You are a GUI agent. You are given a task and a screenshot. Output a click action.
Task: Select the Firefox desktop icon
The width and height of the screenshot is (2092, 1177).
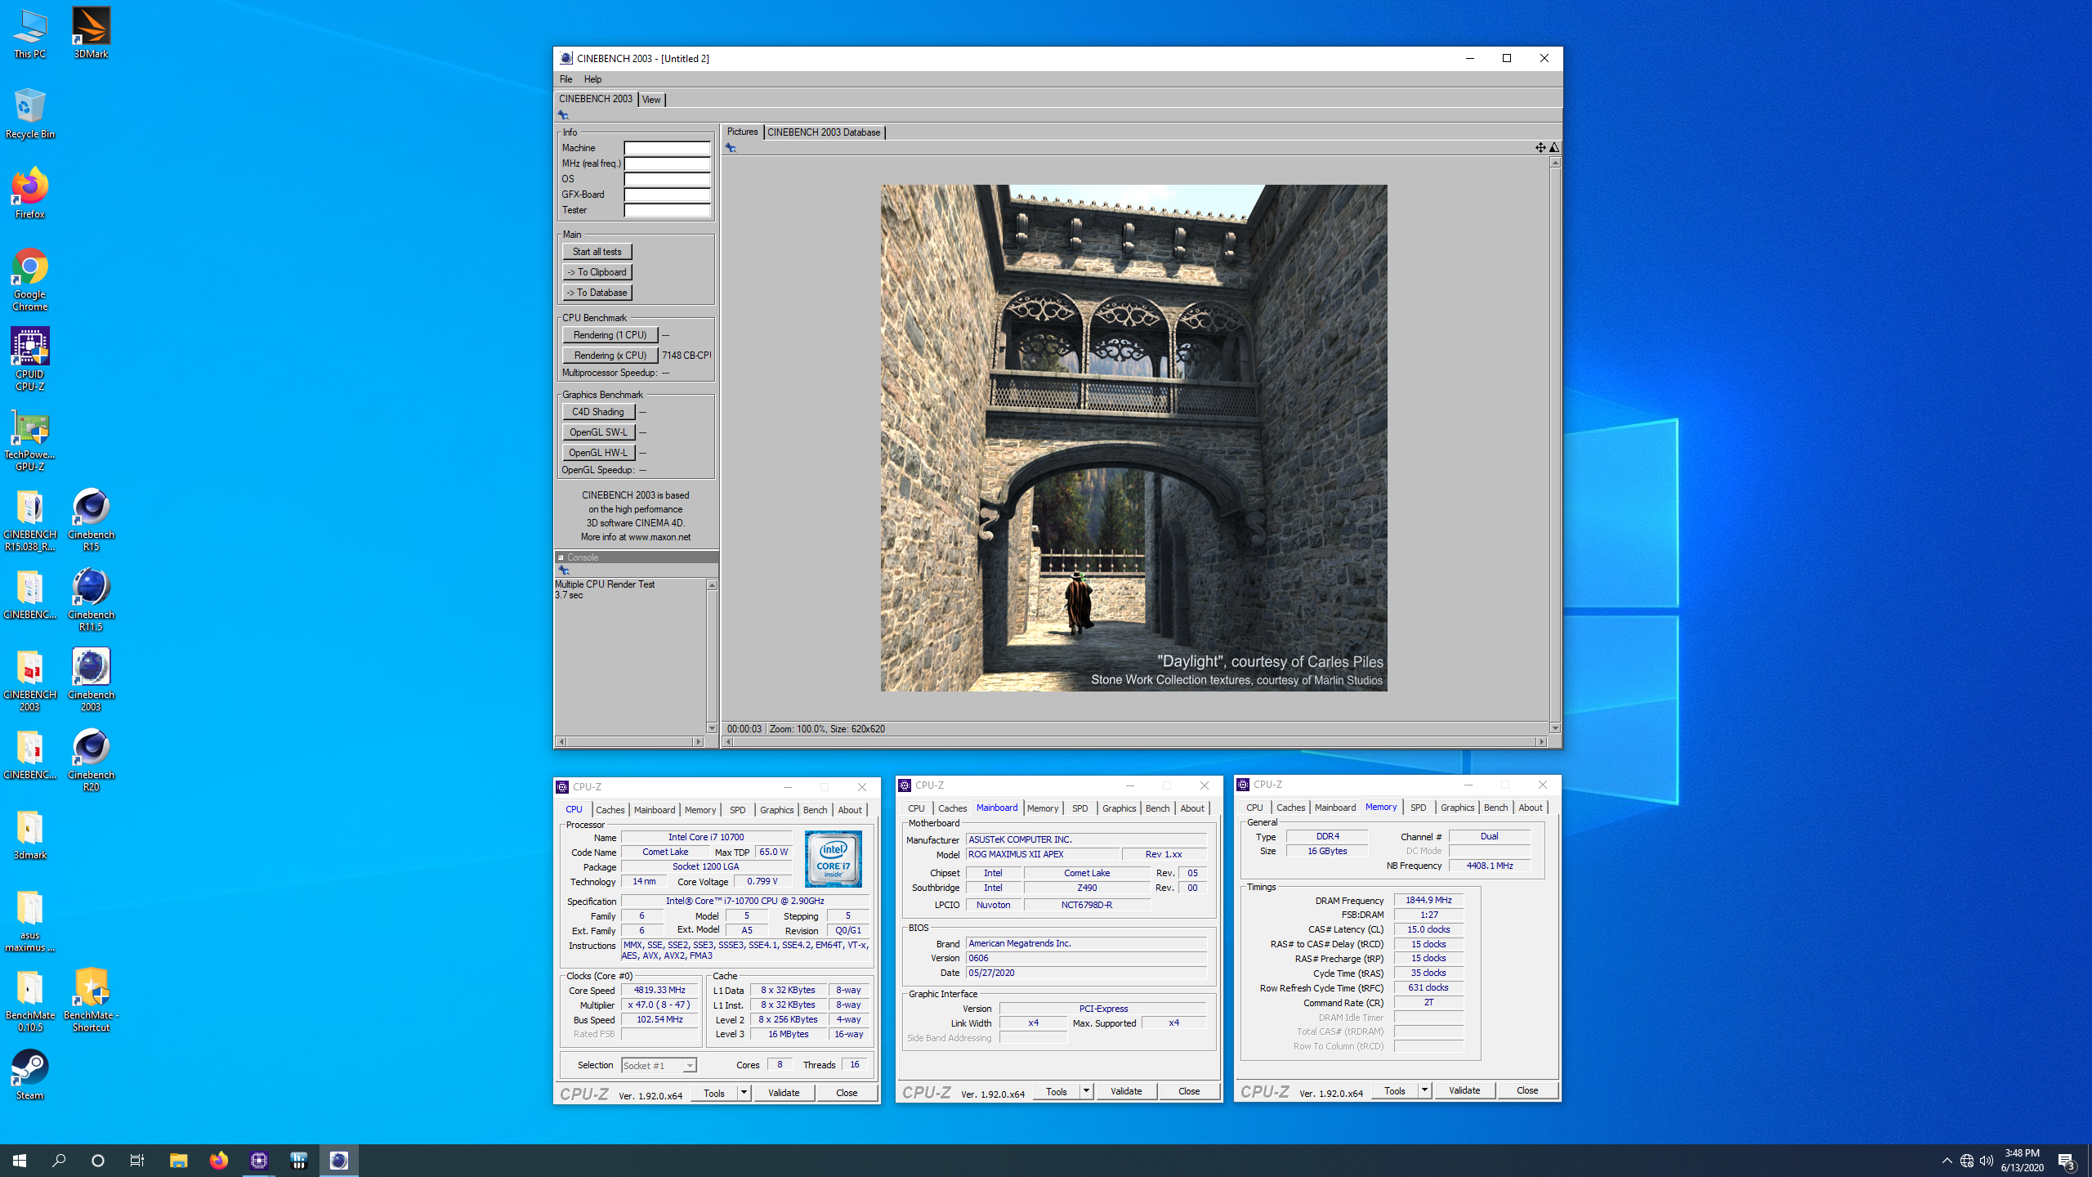pyautogui.click(x=29, y=195)
